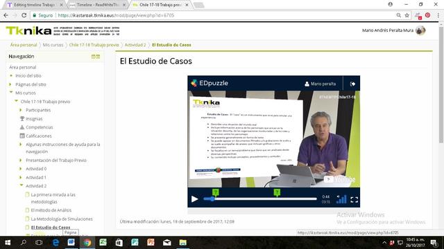Open the Chrome three-dot menu
This screenshot has height=249, width=444.
pyautogui.click(x=438, y=15)
